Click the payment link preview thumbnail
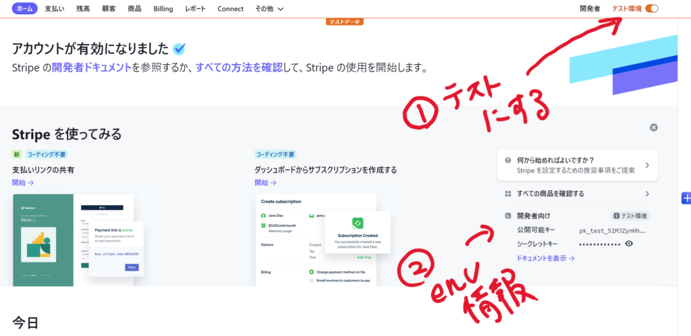Screen dimensions: 691x336 click(78, 240)
